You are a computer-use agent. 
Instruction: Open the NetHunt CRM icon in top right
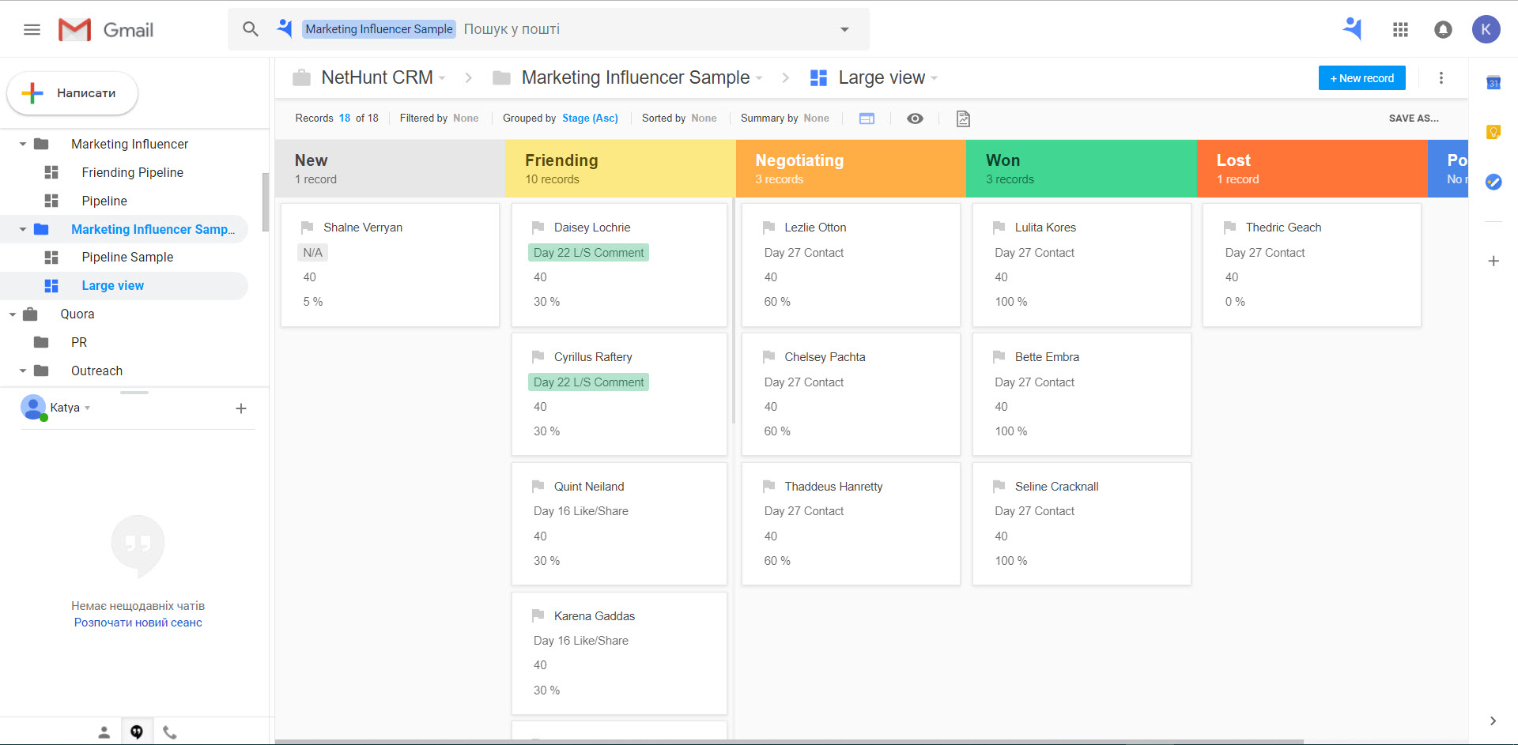(1353, 29)
